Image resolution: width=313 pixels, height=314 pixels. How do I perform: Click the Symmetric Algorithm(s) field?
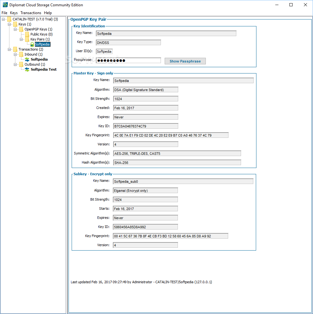coord(177,154)
